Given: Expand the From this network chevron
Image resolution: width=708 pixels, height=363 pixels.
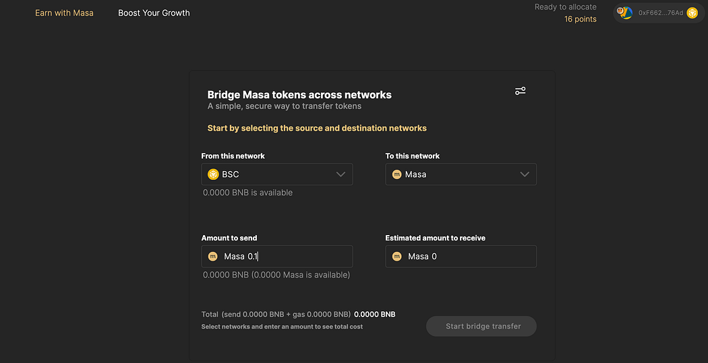Looking at the screenshot, I should tap(341, 174).
